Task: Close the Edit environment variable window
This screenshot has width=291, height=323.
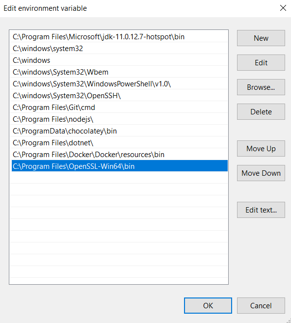Action: 283,8
